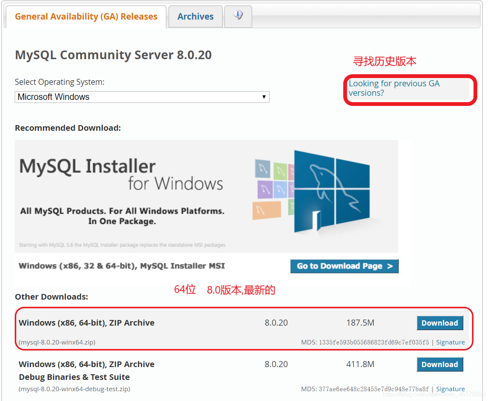Click the MySQL Community Server 8.0.20 heading
Image resolution: width=489 pixels, height=401 pixels.
[x=113, y=55]
